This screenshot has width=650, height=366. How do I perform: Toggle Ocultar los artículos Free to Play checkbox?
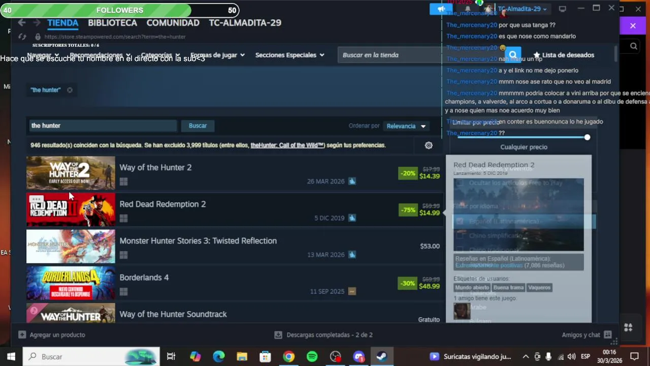tap(460, 183)
